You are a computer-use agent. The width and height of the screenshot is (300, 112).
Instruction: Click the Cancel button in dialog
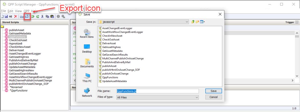(214, 97)
